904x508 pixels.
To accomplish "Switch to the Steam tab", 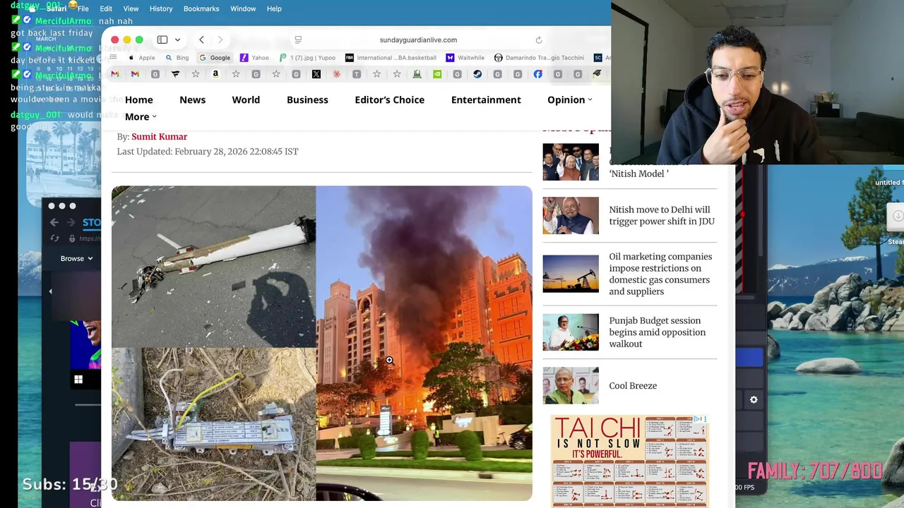I will click(477, 74).
